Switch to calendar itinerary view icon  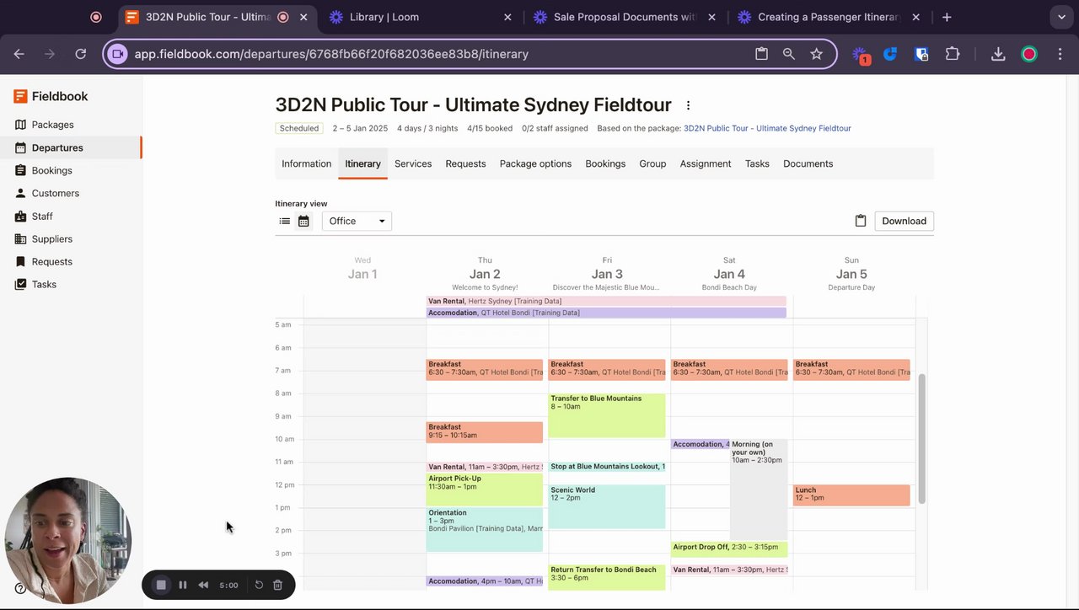pos(303,222)
